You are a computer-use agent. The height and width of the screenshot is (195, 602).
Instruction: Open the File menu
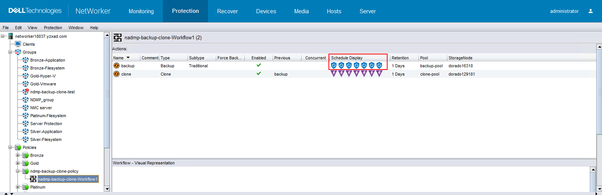coord(6,28)
